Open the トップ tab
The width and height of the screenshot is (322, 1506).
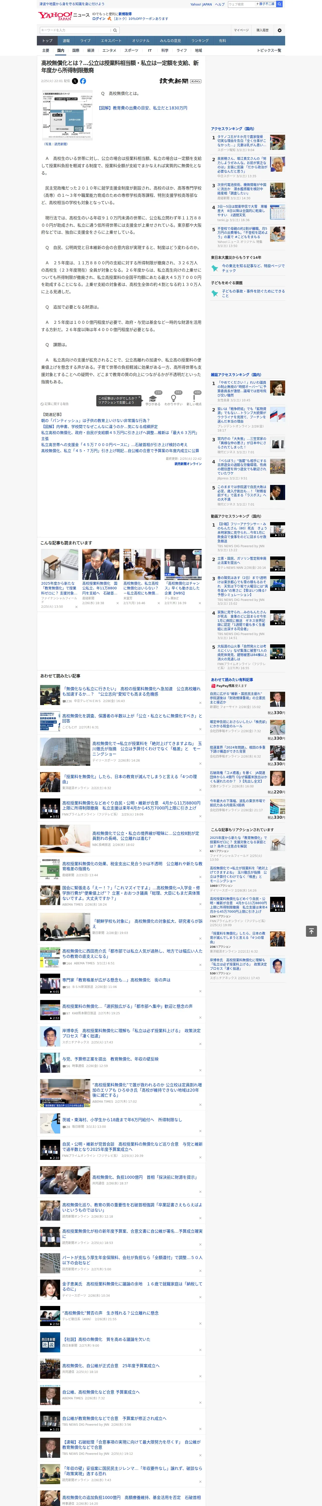point(47,41)
